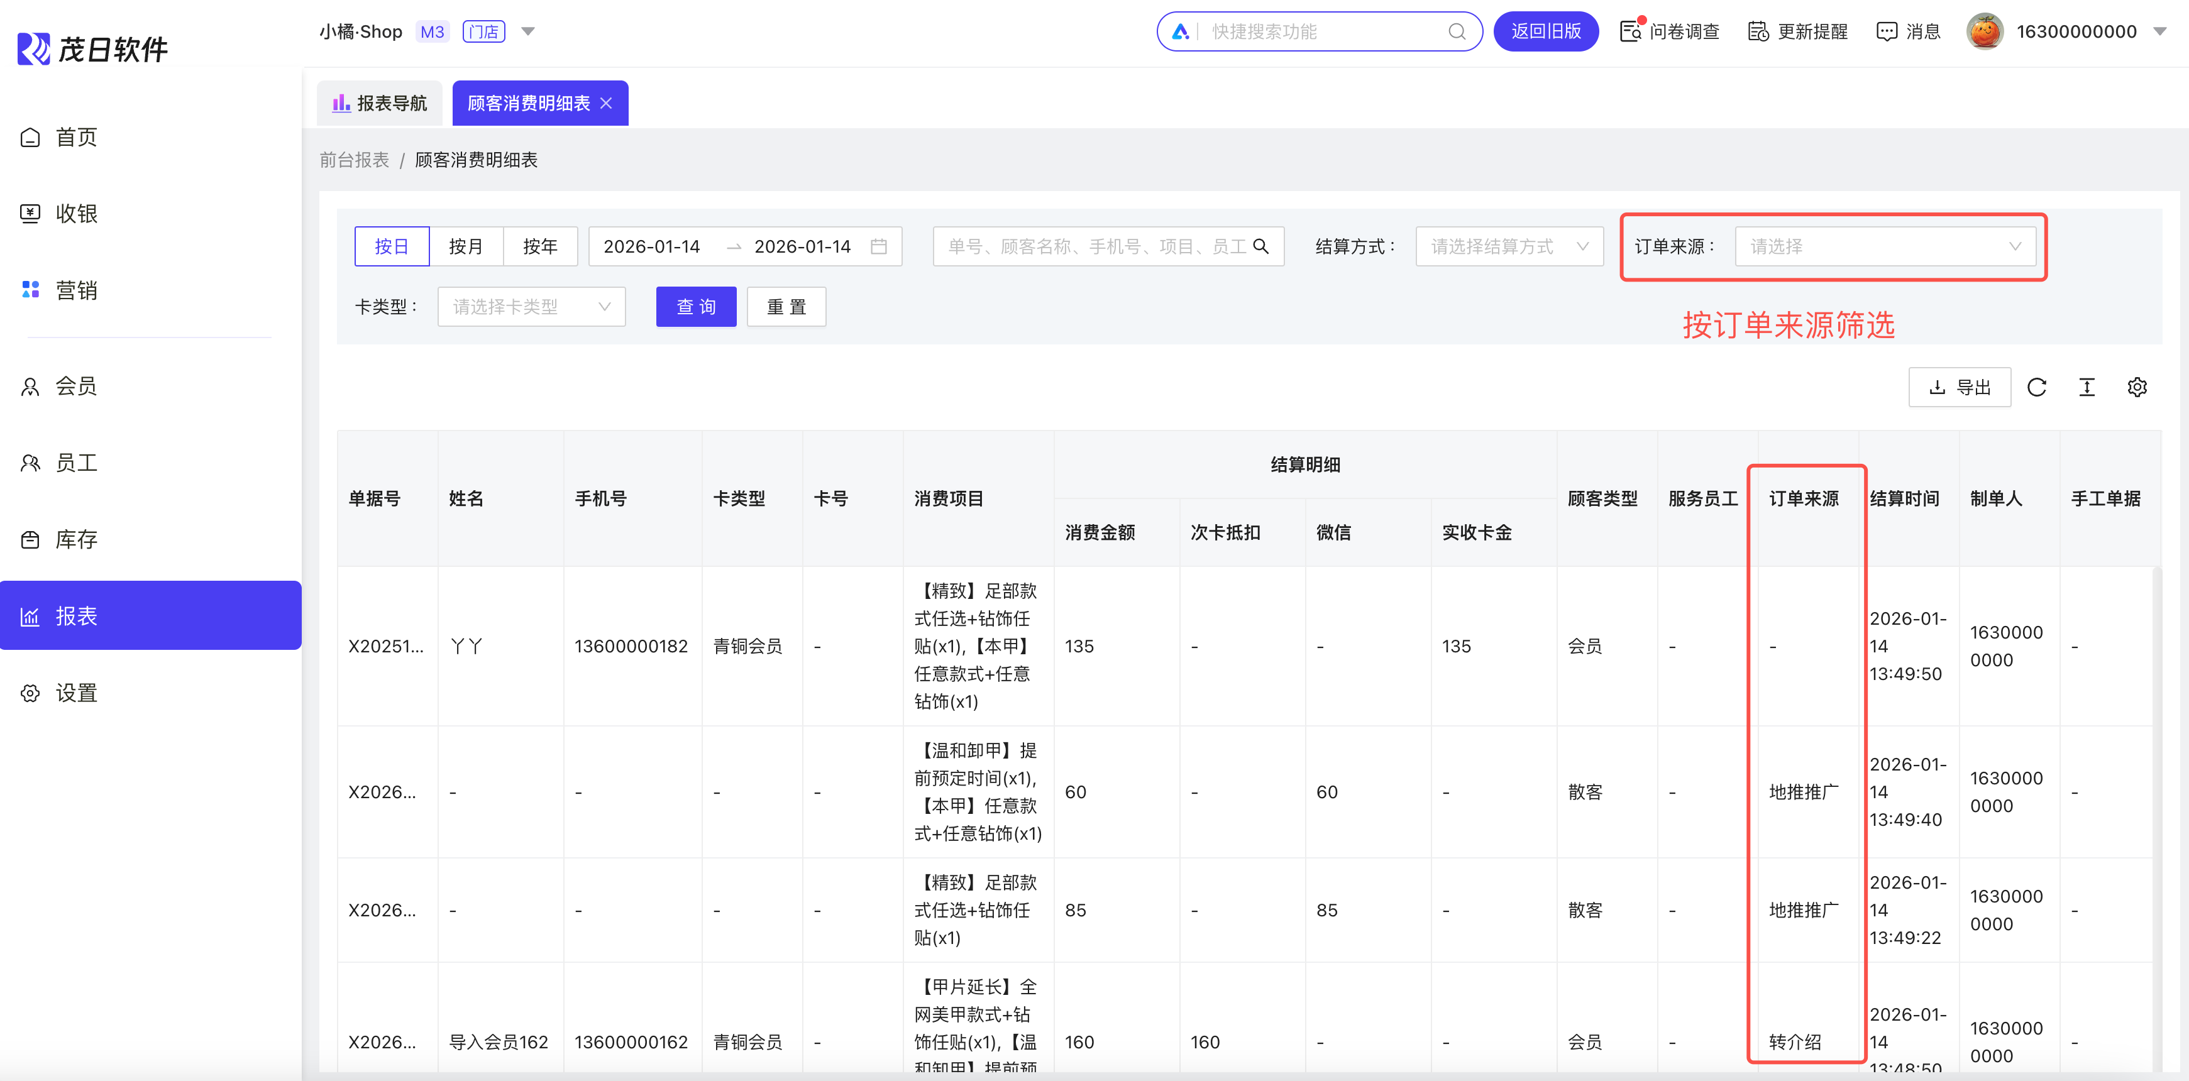Switch to the 报表导航 tab
Viewport: 2189px width, 1081px height.
pos(380,104)
